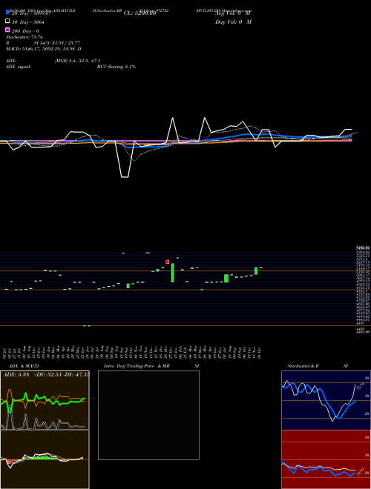Click the magenta 200 Day legend swatch
This screenshot has height=489, width=371.
(x=7, y=30)
